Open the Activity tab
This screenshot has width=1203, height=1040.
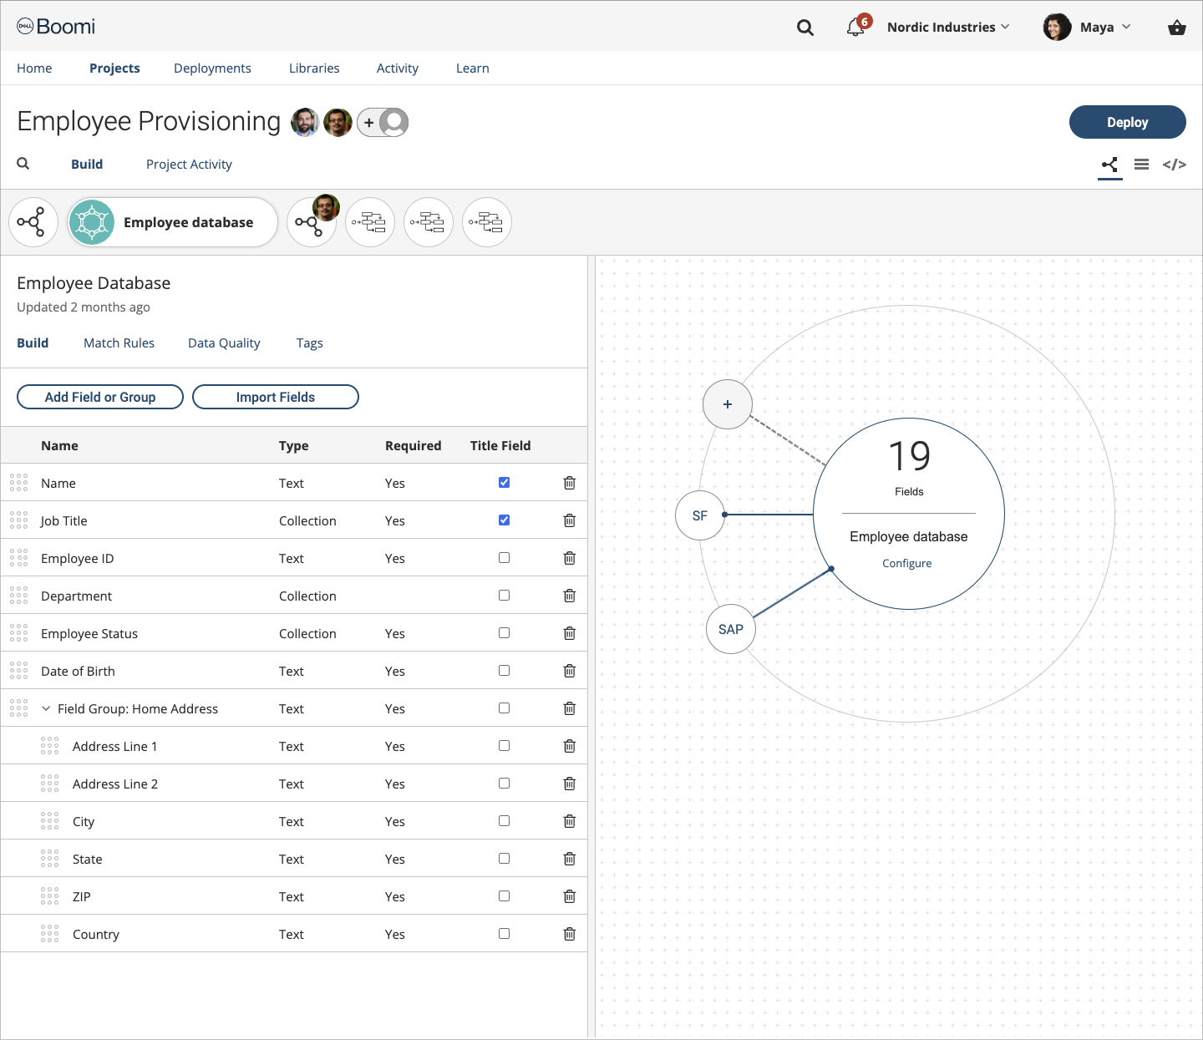pyautogui.click(x=398, y=68)
